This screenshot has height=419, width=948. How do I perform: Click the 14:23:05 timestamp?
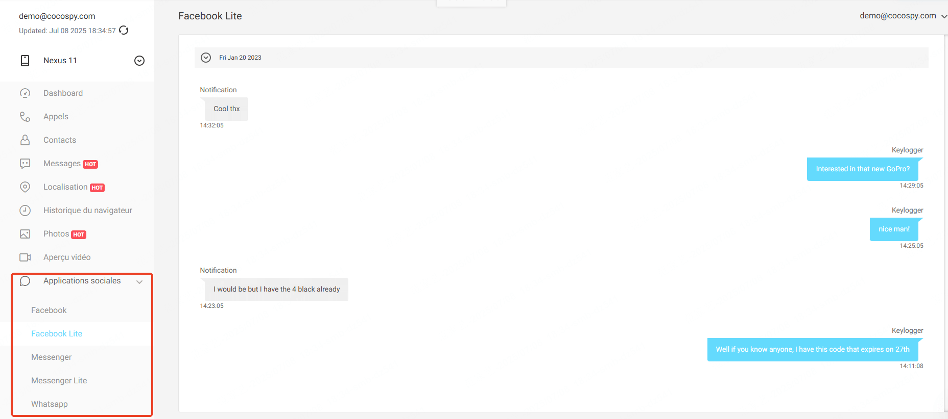click(x=212, y=306)
